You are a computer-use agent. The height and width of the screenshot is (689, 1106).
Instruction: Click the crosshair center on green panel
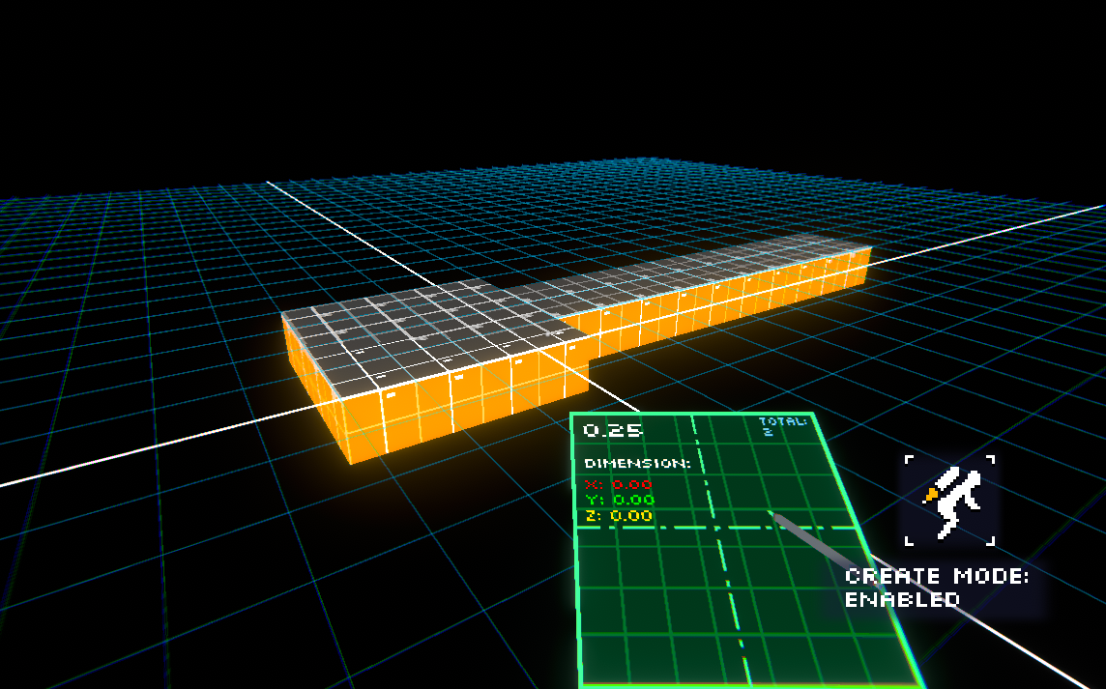(x=716, y=528)
